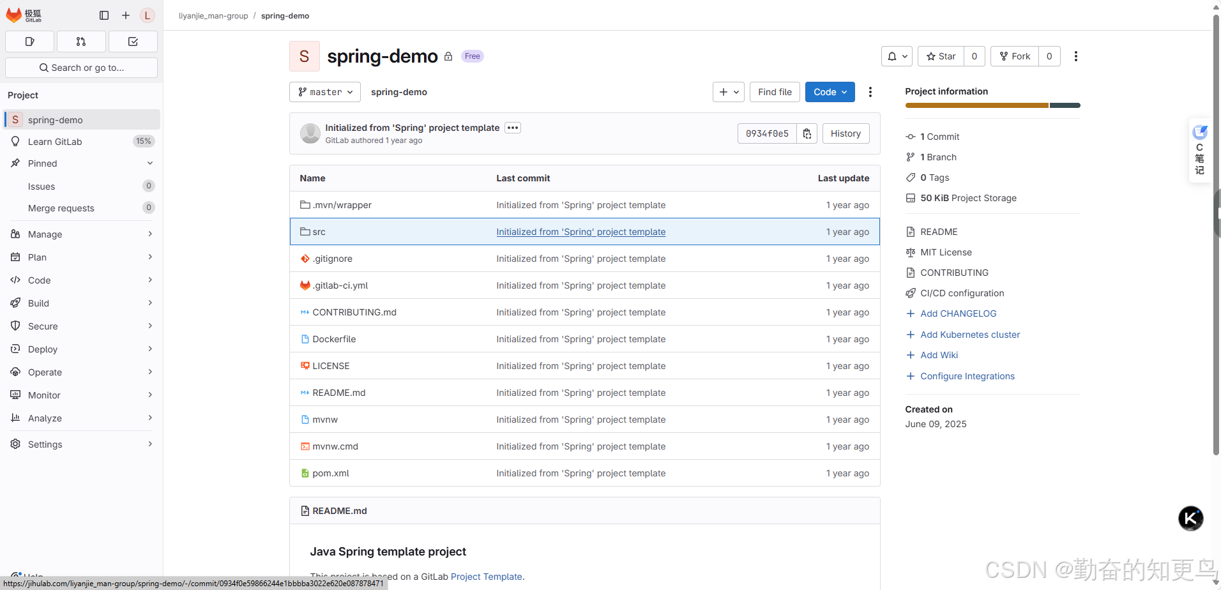The height and width of the screenshot is (590, 1221).
Task: Open the Dockerfile
Action: (x=334, y=339)
